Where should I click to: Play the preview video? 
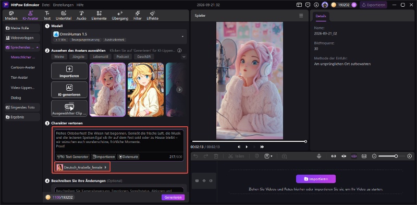(247, 147)
